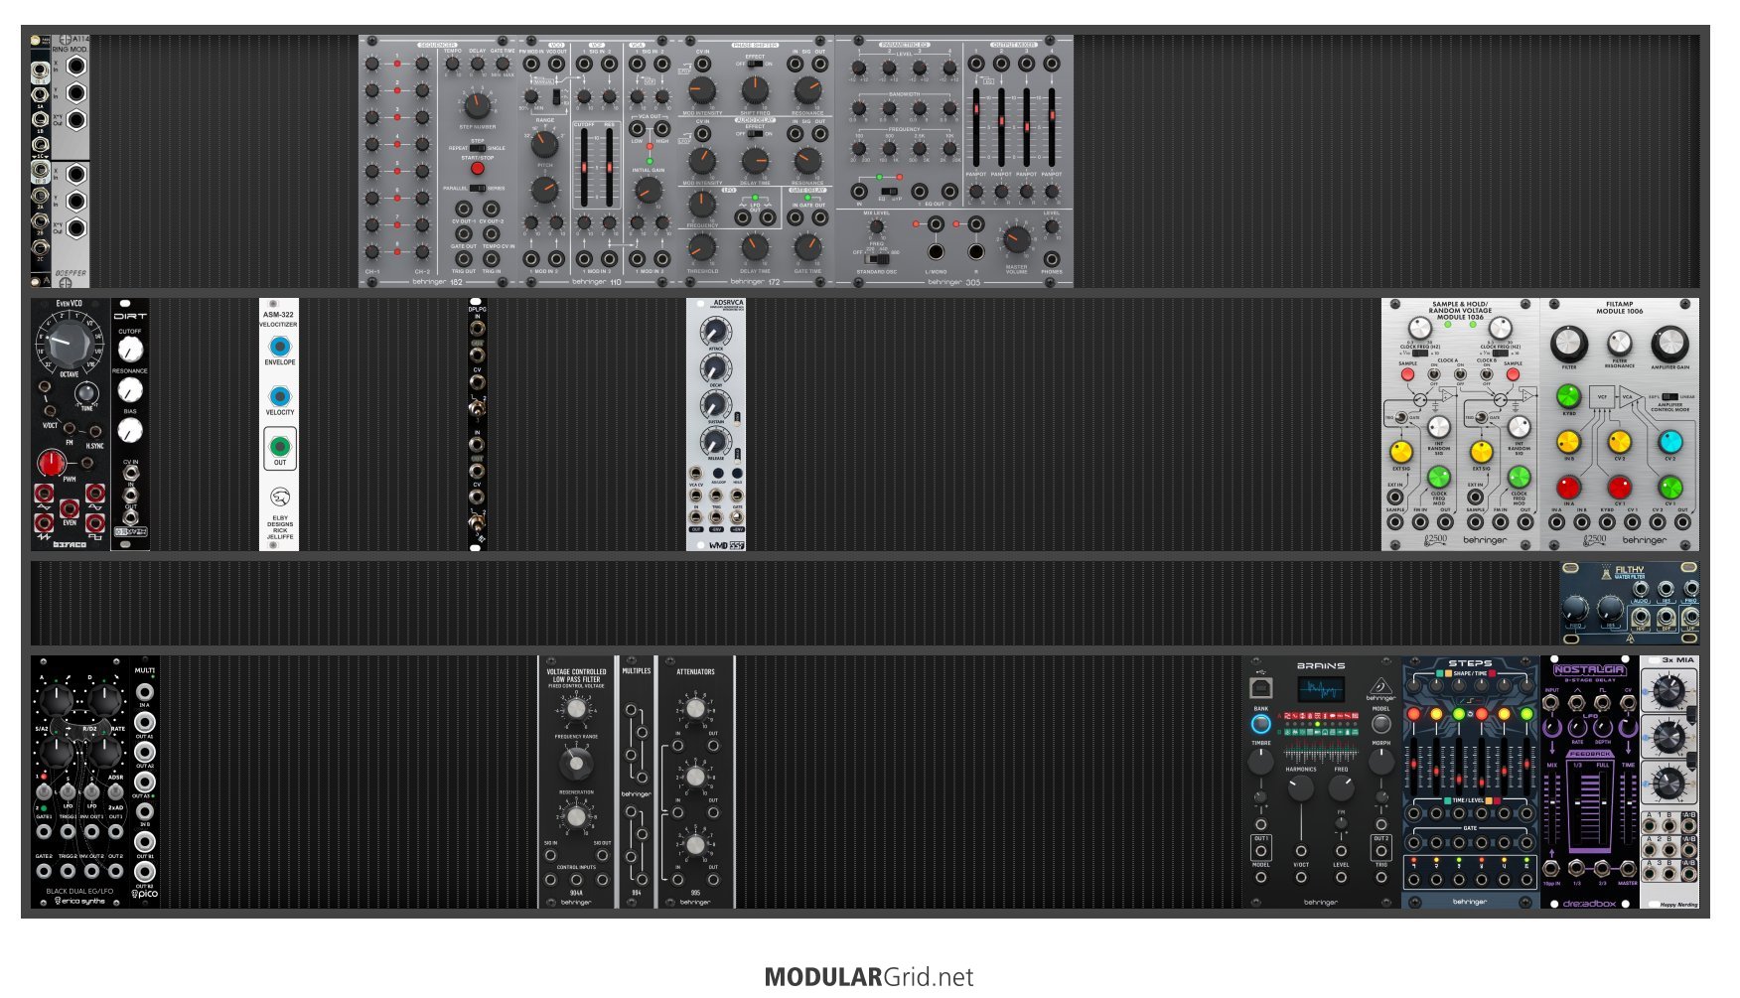Click the Bias knob on the DIRT module
1740x998 pixels.
(x=130, y=430)
